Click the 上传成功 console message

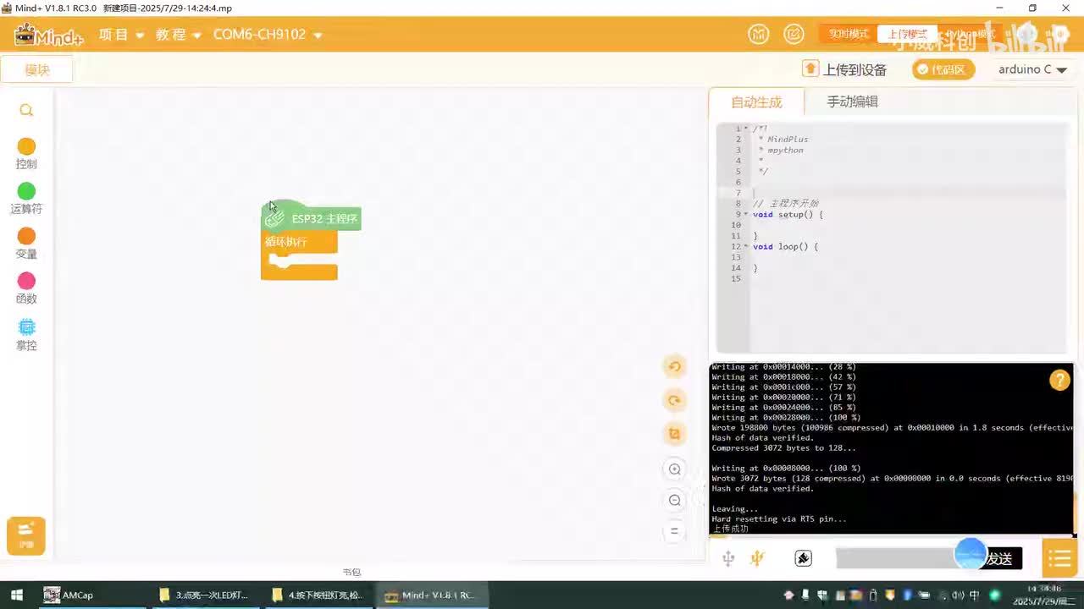pyautogui.click(x=730, y=529)
